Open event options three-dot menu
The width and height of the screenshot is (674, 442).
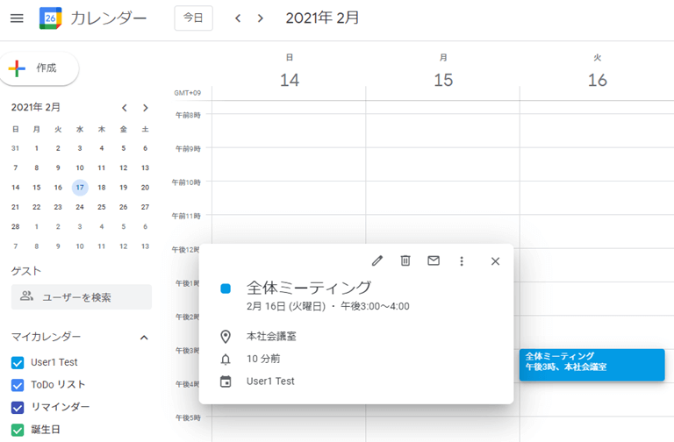click(x=462, y=261)
